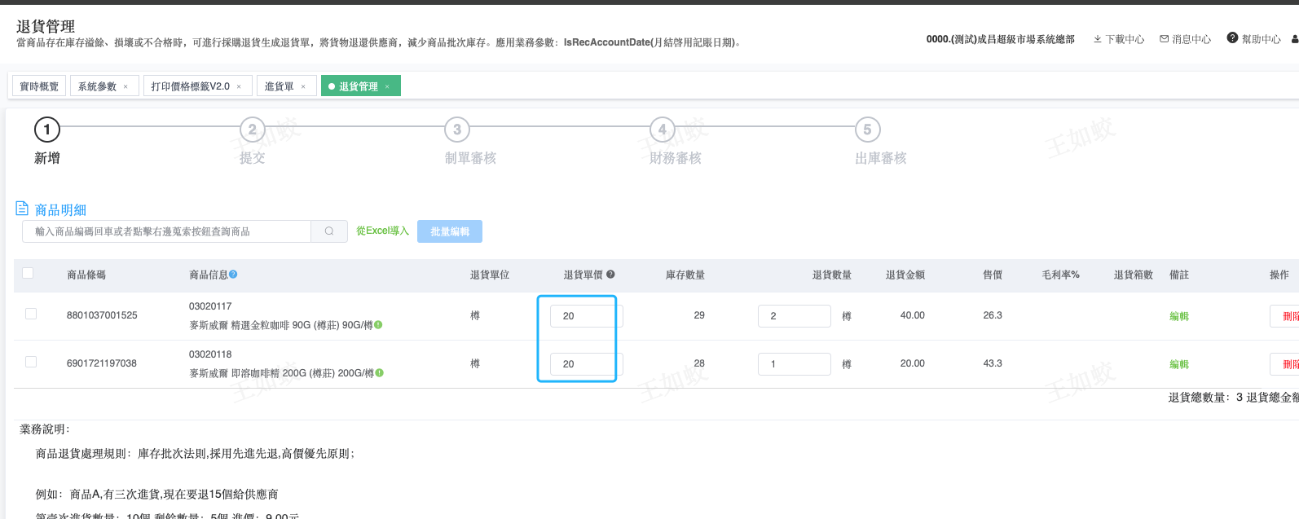The width and height of the screenshot is (1299, 519).
Task: Click the 幫助中心 question mark icon
Action: [1232, 38]
